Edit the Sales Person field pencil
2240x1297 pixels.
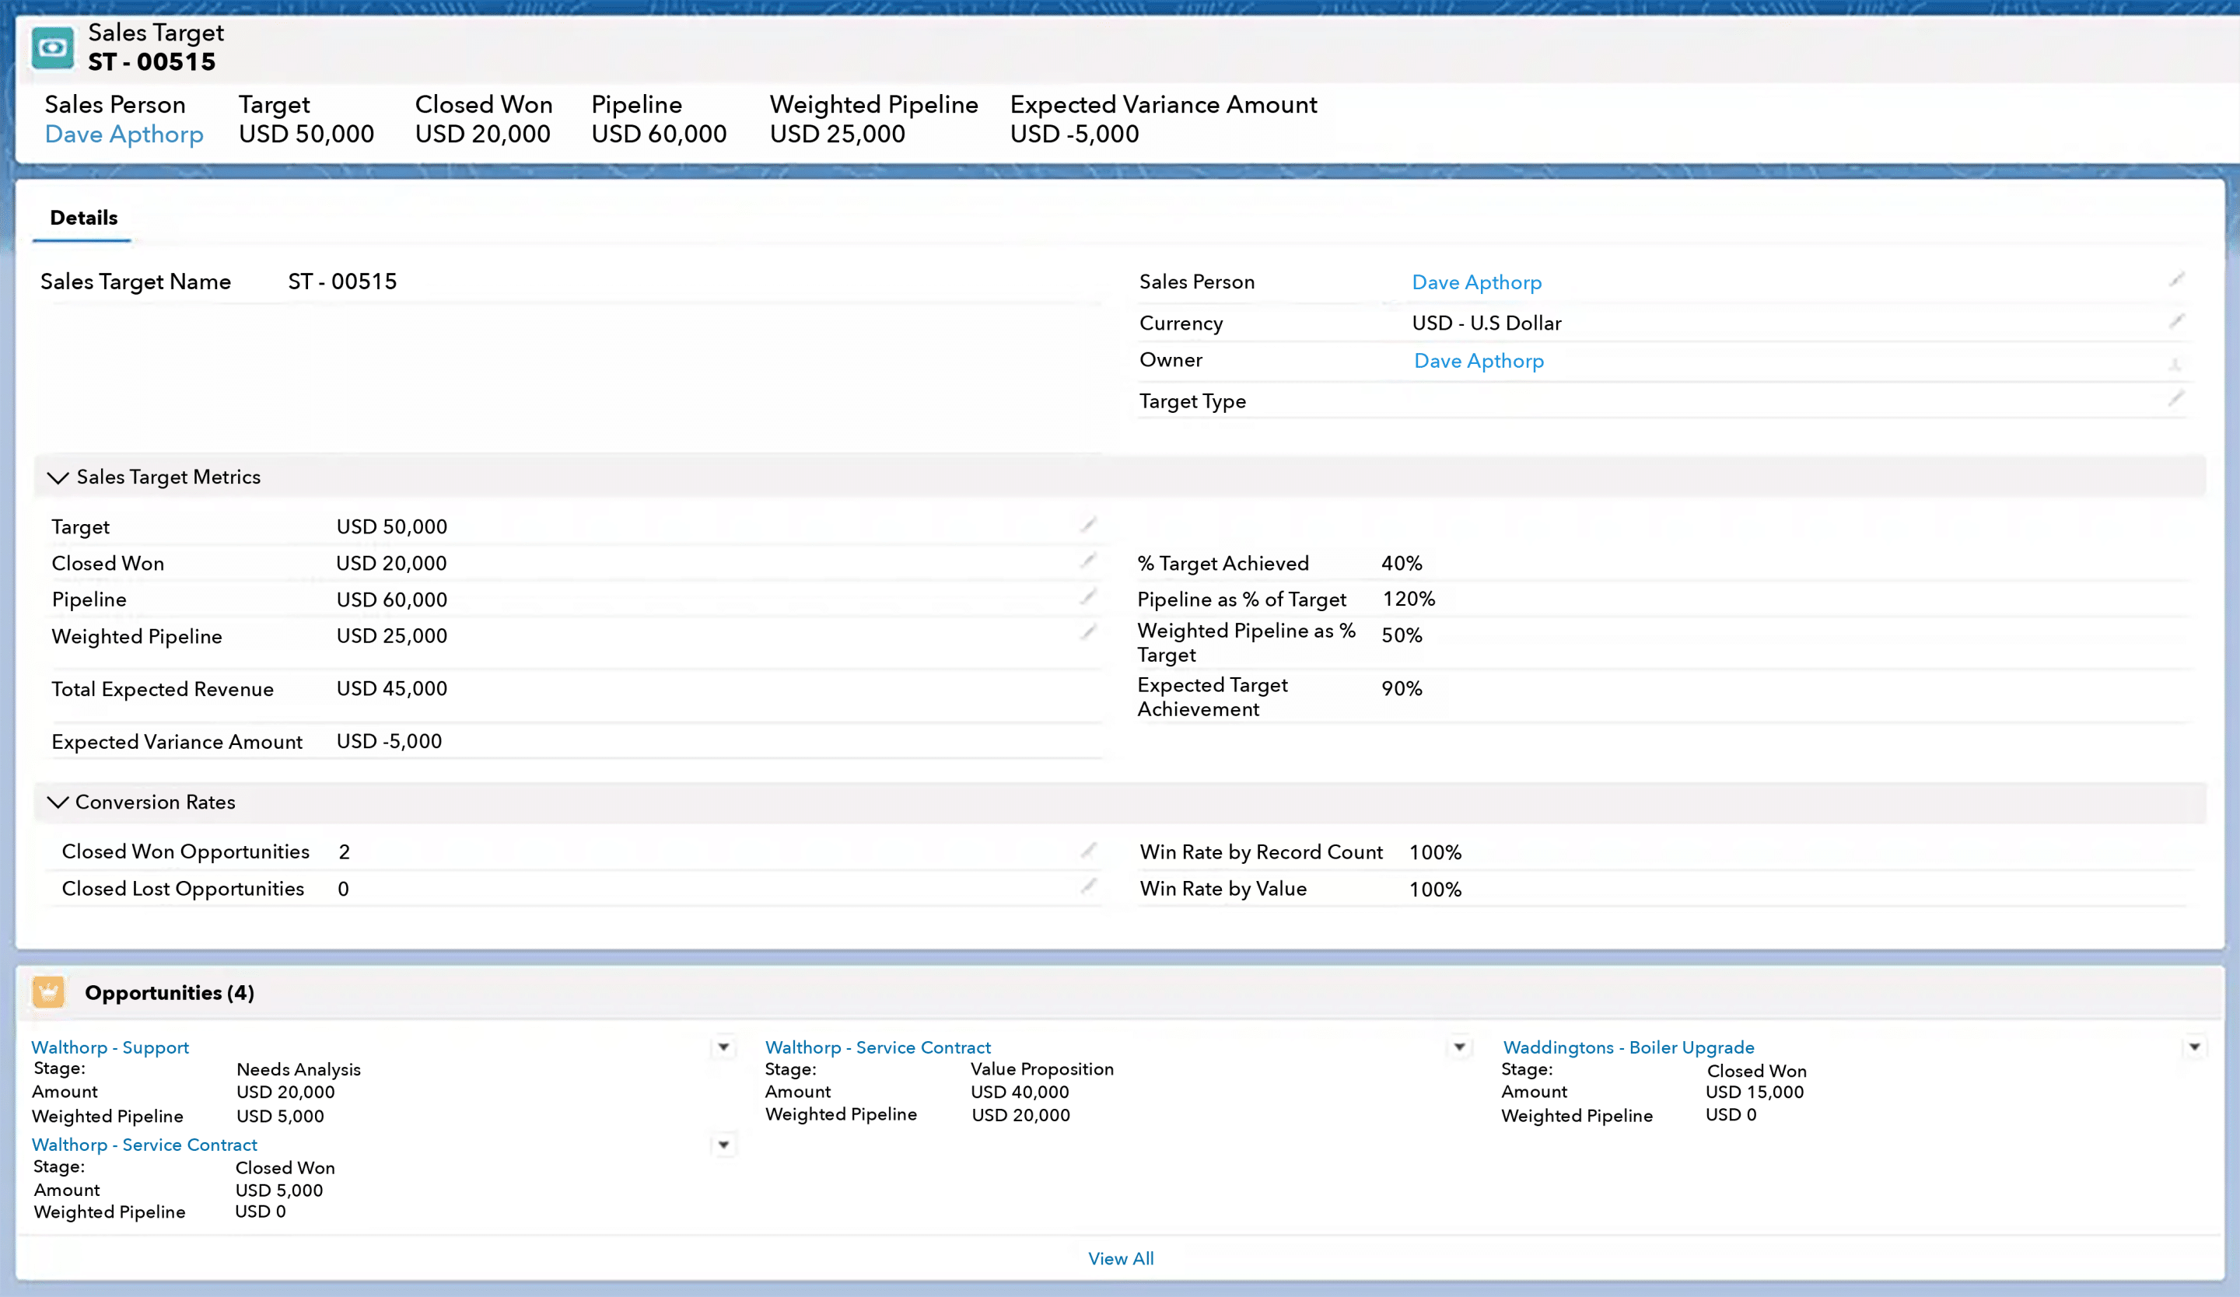click(x=2176, y=281)
